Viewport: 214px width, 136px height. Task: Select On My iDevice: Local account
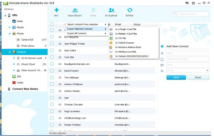(31, 58)
